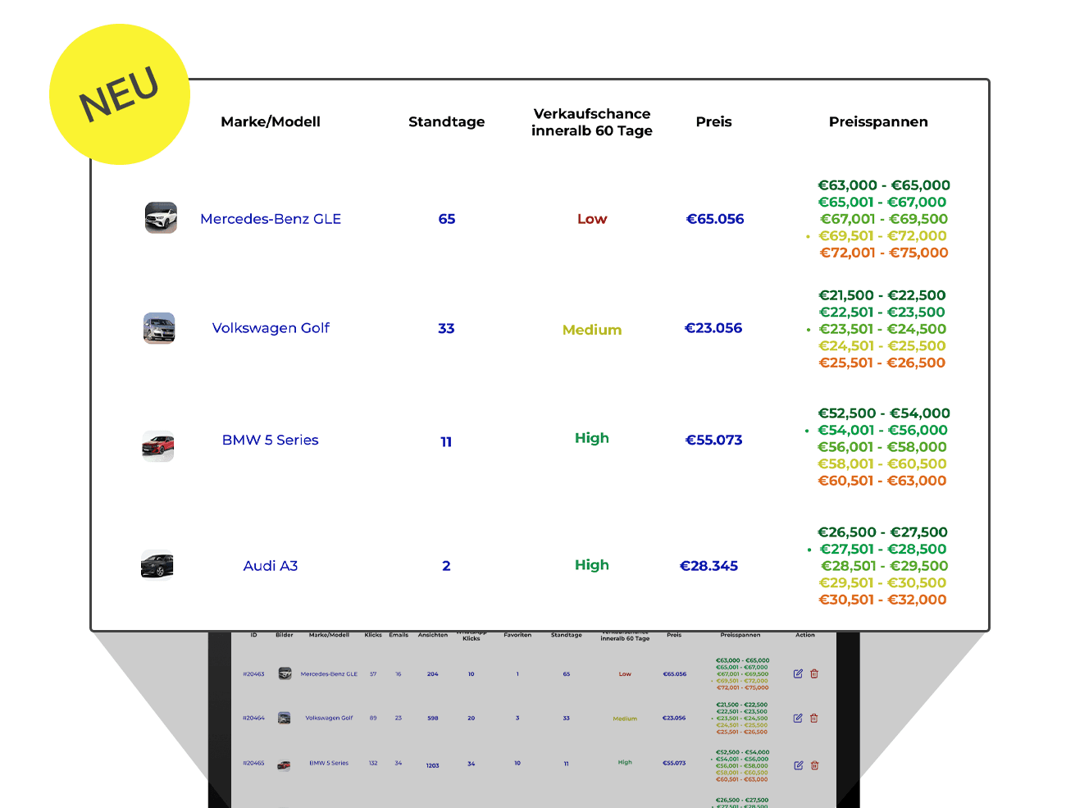The height and width of the screenshot is (808, 1066).
Task: Click edit icon for BMW 5 Series row
Action: click(x=799, y=765)
